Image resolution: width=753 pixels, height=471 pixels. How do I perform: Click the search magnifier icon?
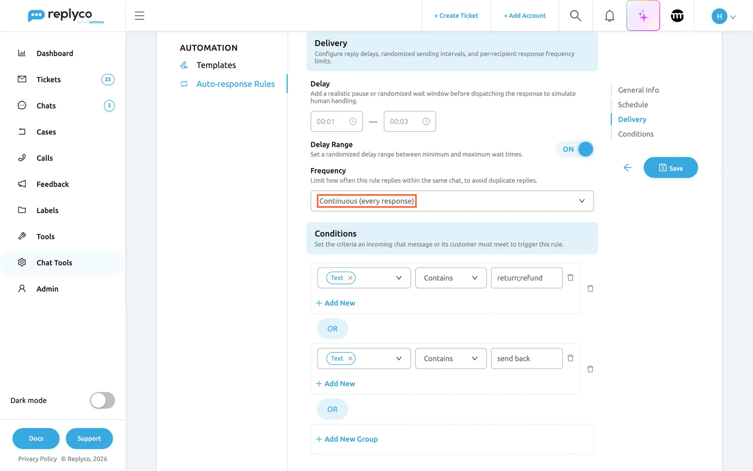click(x=576, y=16)
